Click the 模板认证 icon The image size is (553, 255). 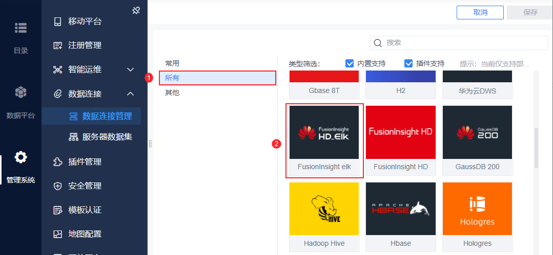[57, 211]
